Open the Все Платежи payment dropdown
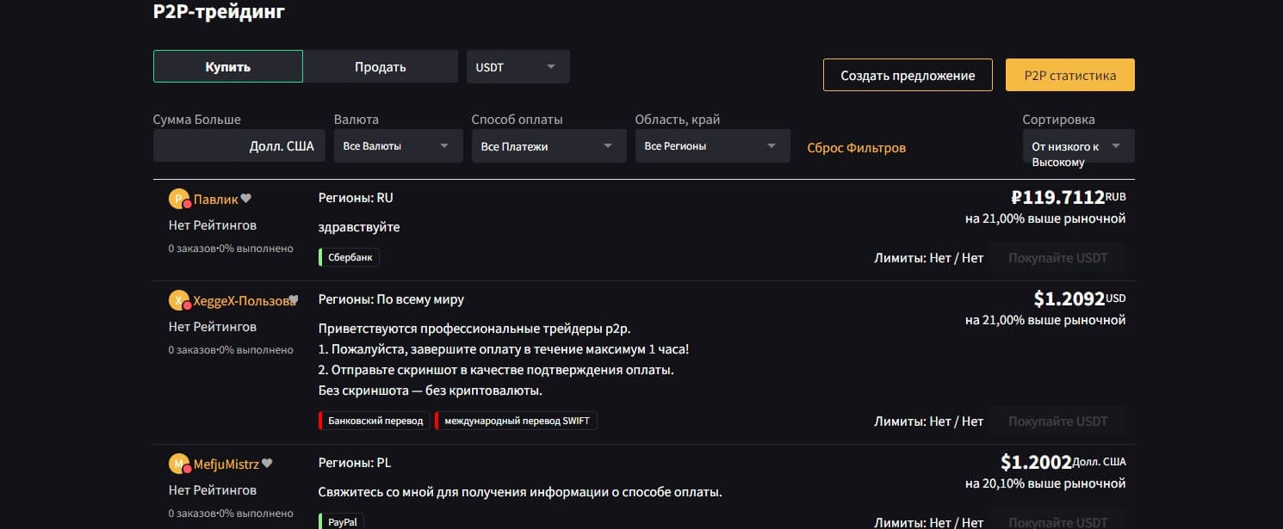 pyautogui.click(x=549, y=146)
